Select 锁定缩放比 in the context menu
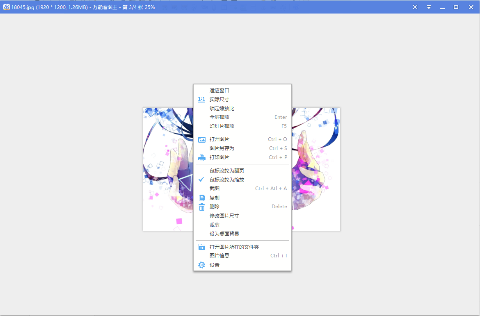480x316 pixels. (242, 108)
